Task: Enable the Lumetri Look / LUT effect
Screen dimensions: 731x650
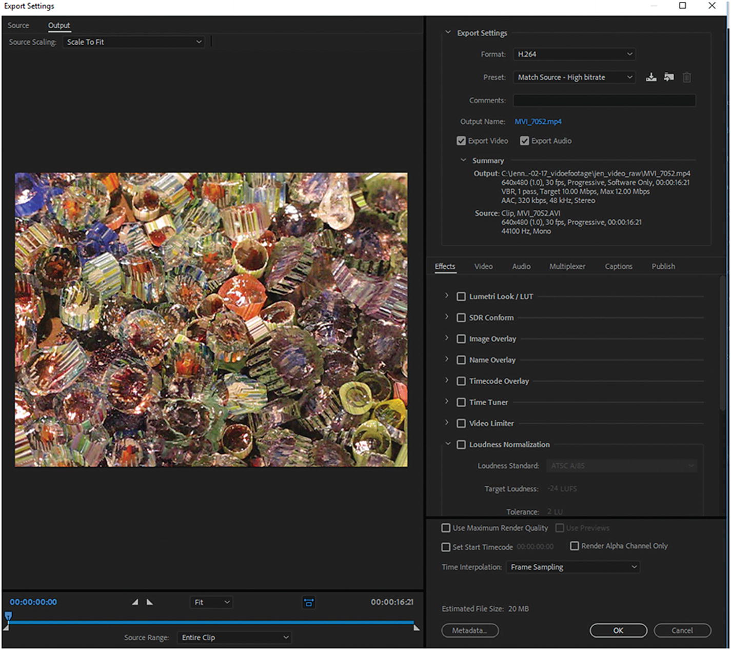Action: coord(461,297)
